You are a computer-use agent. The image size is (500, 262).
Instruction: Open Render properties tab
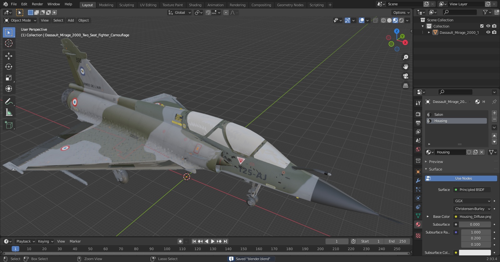(418, 114)
